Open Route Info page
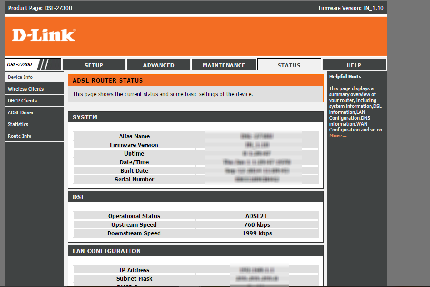 [34, 136]
